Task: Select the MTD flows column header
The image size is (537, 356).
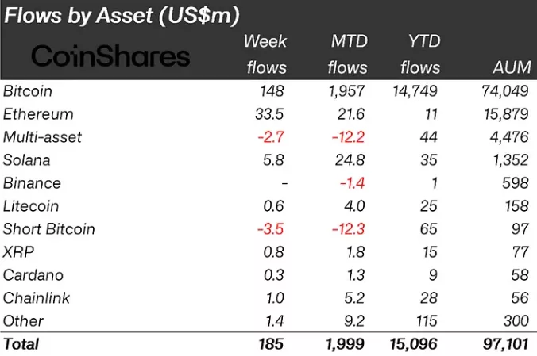Action: pyautogui.click(x=347, y=54)
